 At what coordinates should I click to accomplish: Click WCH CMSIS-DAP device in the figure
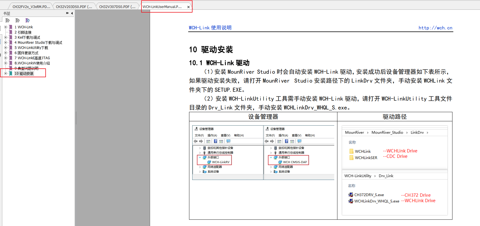tap(293, 162)
